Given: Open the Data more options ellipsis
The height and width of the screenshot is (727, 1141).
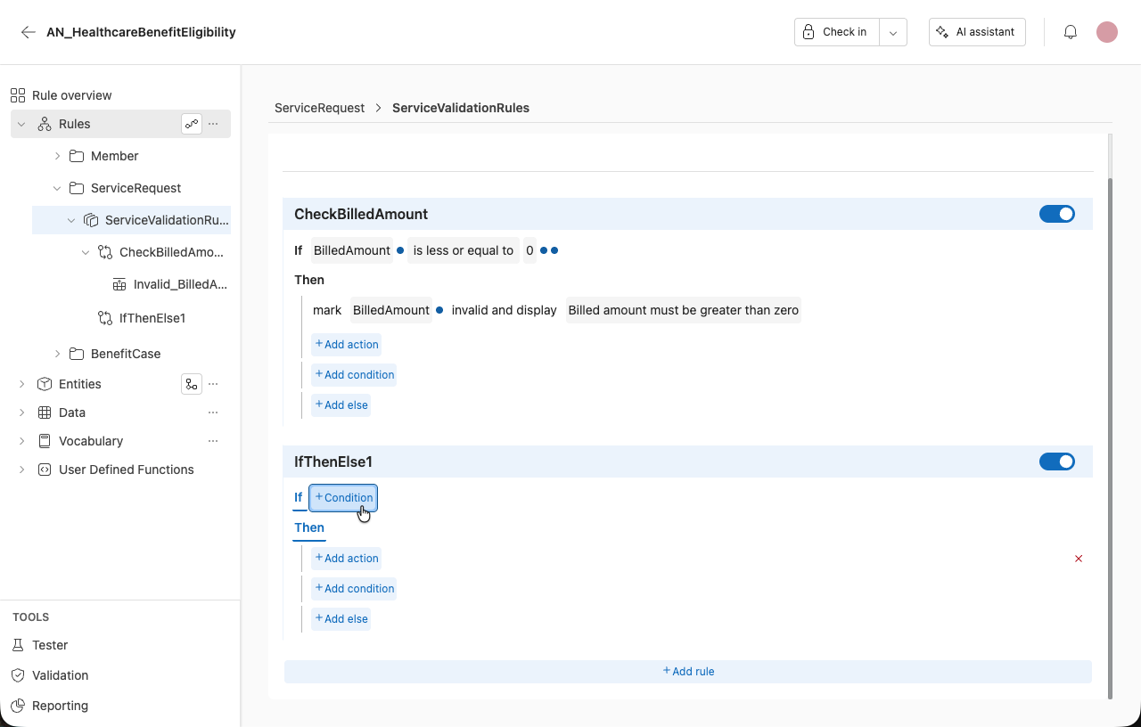Looking at the screenshot, I should [213, 413].
